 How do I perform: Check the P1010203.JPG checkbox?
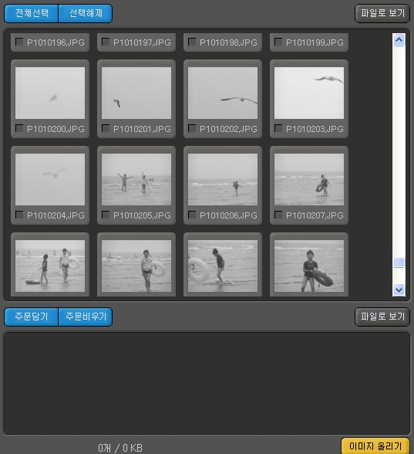278,128
